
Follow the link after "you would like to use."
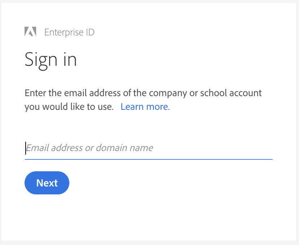tap(145, 107)
